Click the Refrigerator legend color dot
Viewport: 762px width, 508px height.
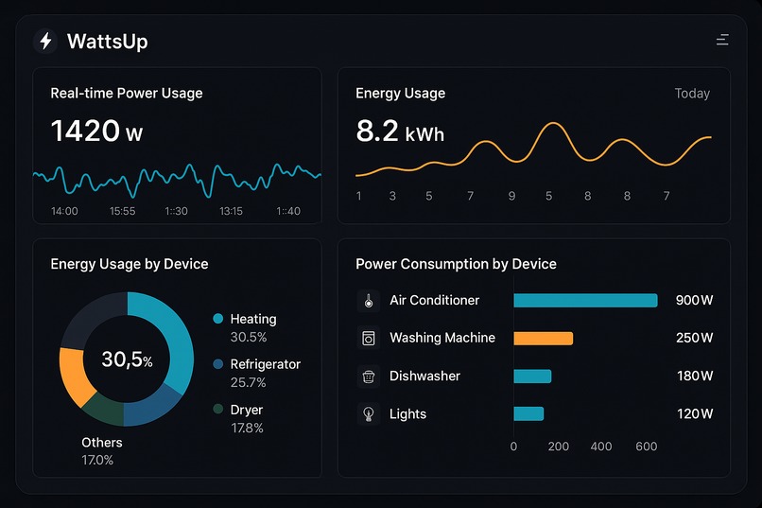[x=218, y=364]
